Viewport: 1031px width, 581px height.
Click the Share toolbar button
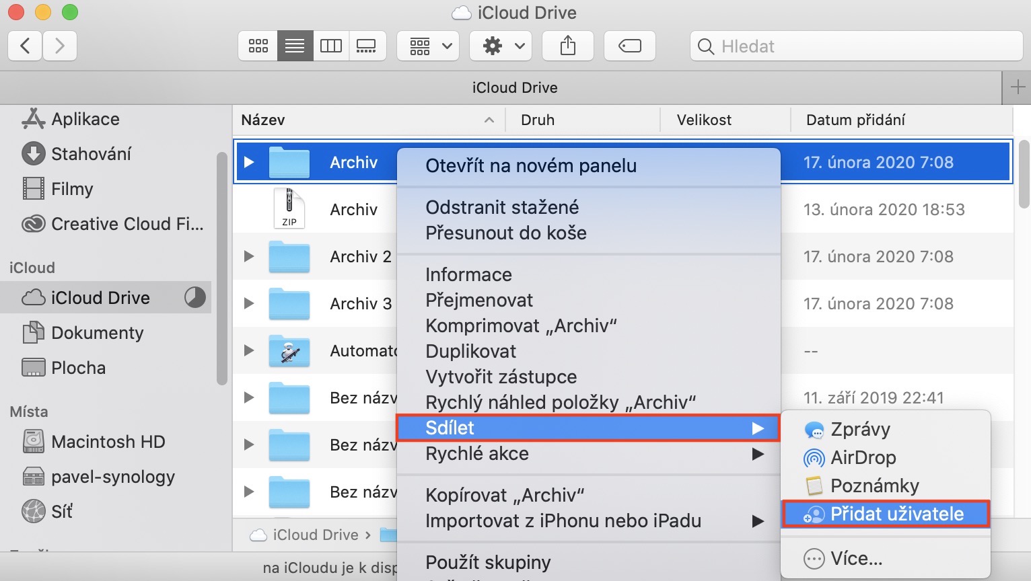[568, 46]
